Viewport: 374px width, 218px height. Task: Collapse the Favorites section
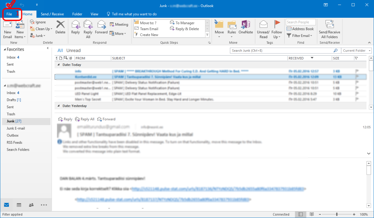[5, 49]
